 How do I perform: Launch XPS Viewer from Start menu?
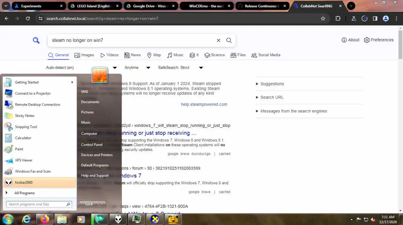[x=40, y=160]
